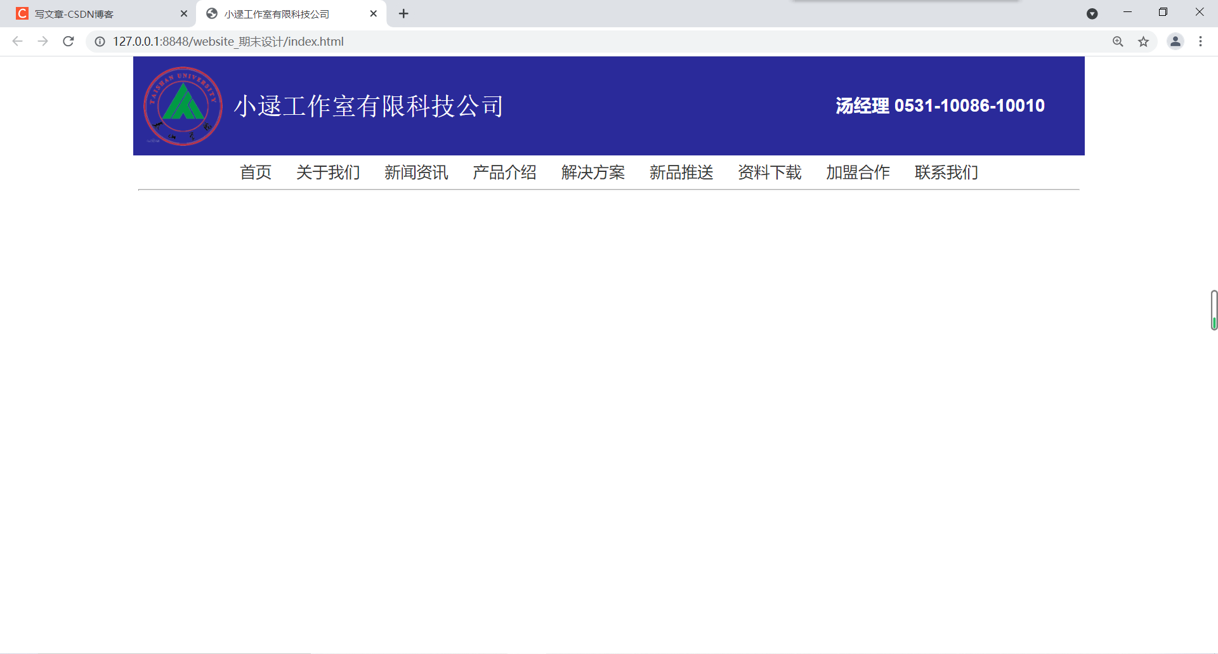Image resolution: width=1218 pixels, height=654 pixels.
Task: Open the zoom magnifier icon in address bar
Action: tap(1117, 41)
